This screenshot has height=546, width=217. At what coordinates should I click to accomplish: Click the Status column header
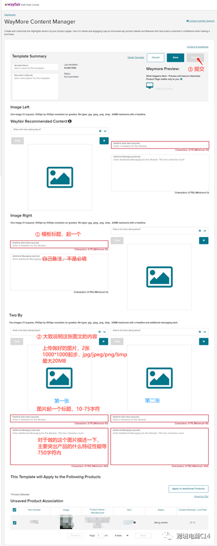coord(161,510)
